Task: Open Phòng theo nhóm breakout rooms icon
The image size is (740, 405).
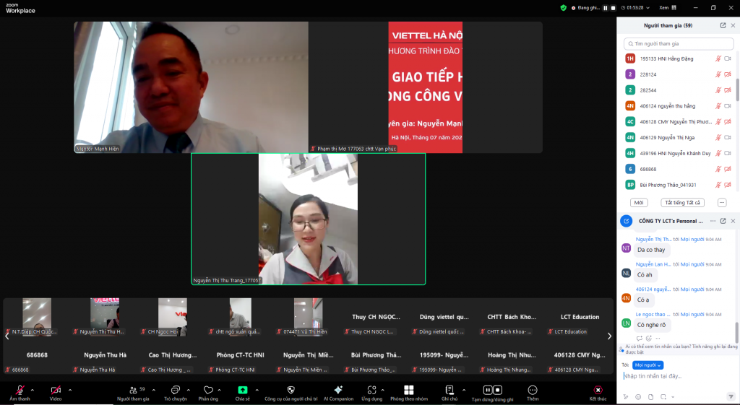Action: [409, 390]
